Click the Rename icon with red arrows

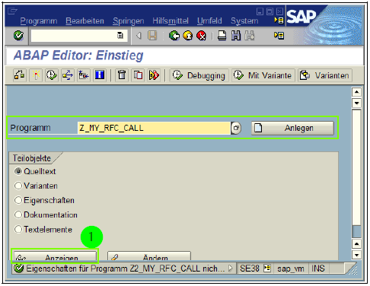154,75
